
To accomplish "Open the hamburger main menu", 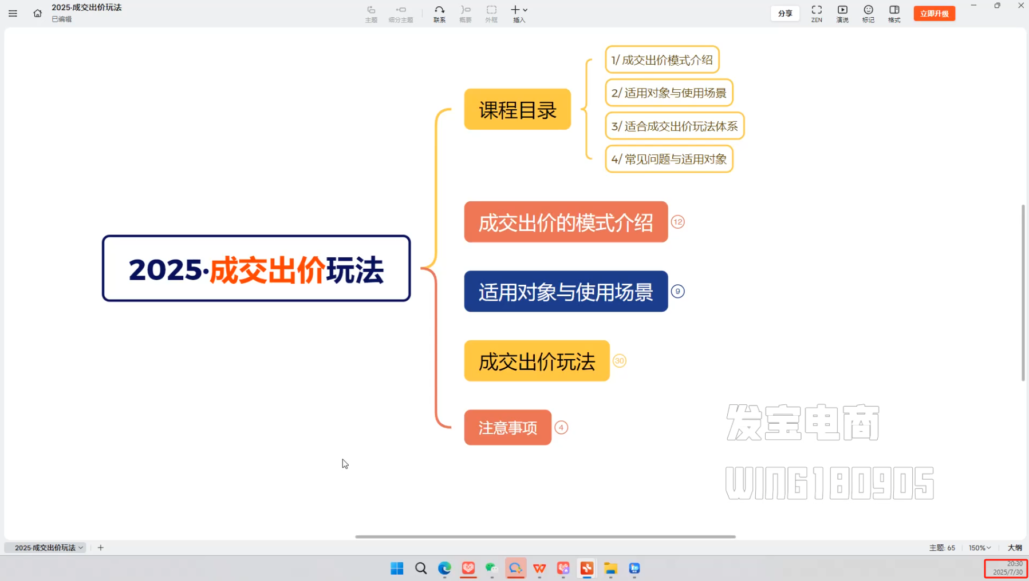I will coord(13,13).
